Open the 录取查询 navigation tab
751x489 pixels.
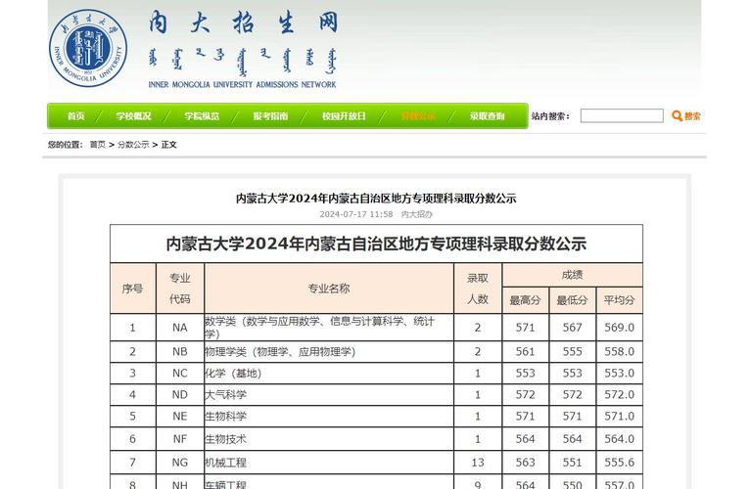[487, 116]
